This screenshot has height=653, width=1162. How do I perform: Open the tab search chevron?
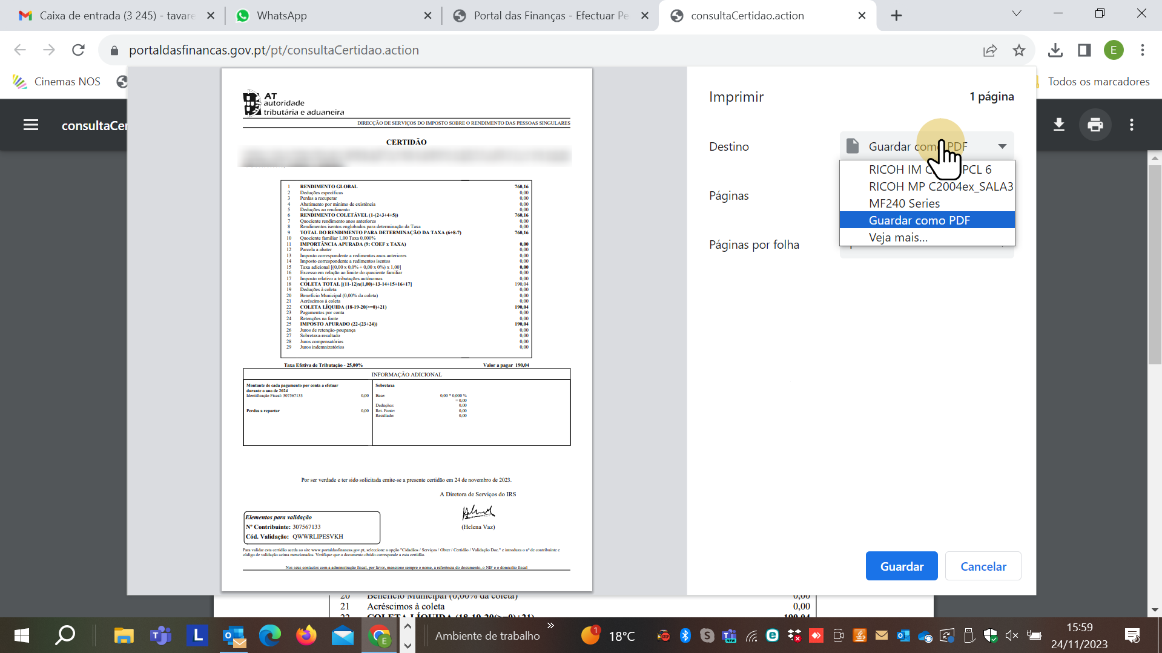click(x=1016, y=14)
